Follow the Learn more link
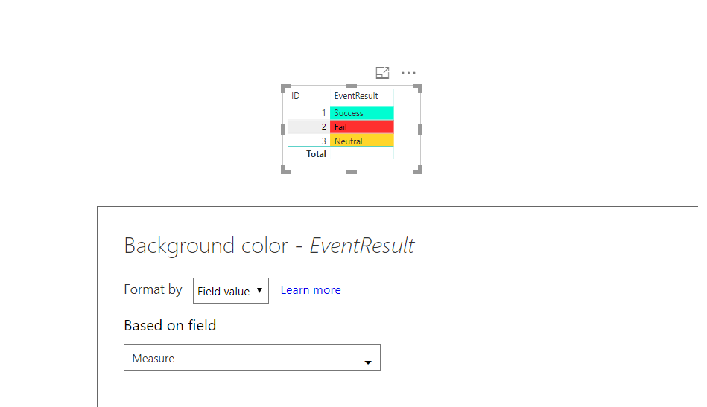707x407 pixels. pos(311,290)
